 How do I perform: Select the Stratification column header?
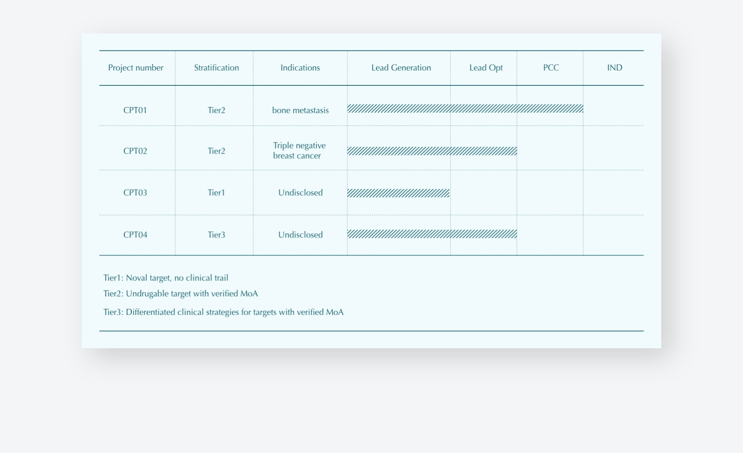click(216, 68)
